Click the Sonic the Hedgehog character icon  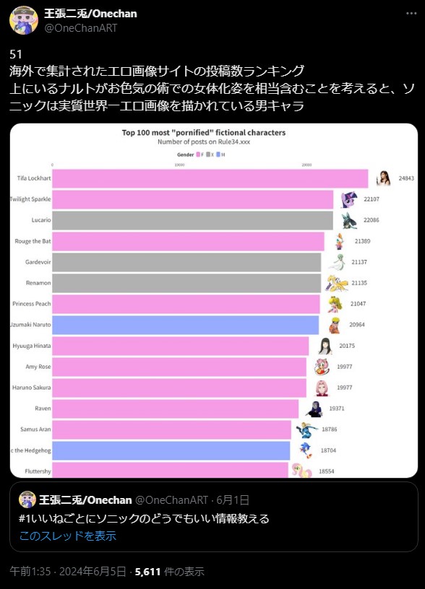(306, 450)
